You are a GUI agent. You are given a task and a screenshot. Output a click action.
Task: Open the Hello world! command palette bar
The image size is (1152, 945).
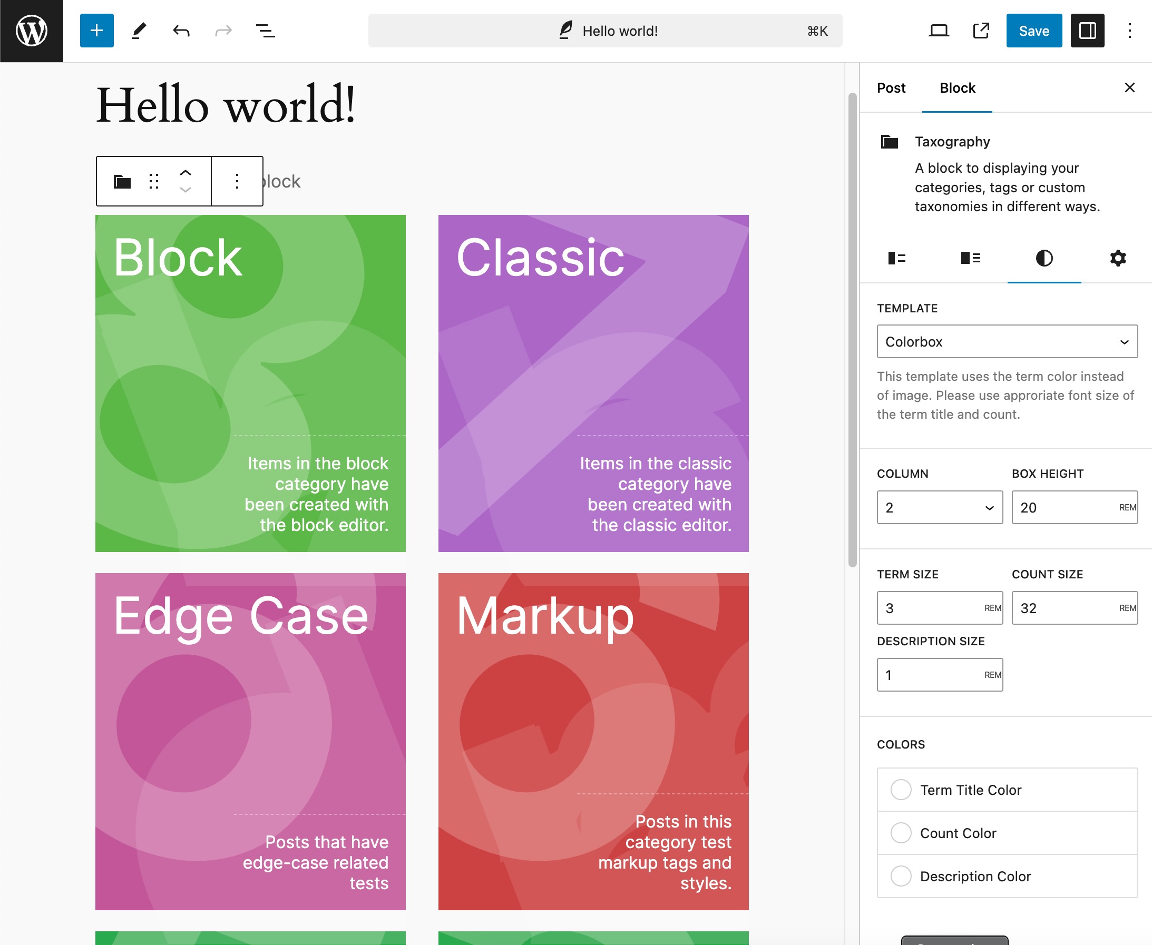coord(604,31)
